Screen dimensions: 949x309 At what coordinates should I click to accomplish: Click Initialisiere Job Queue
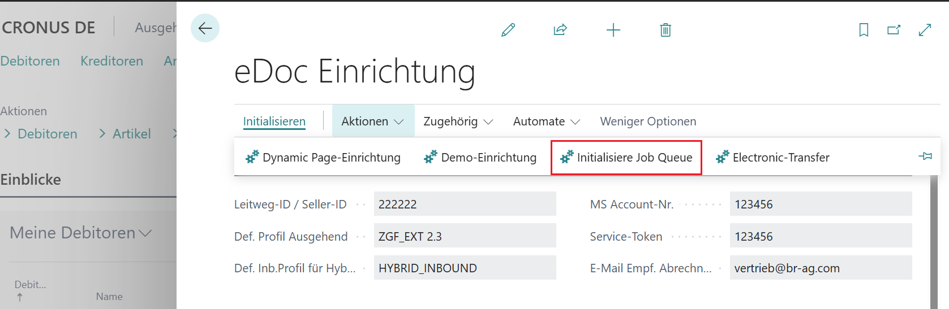click(626, 158)
